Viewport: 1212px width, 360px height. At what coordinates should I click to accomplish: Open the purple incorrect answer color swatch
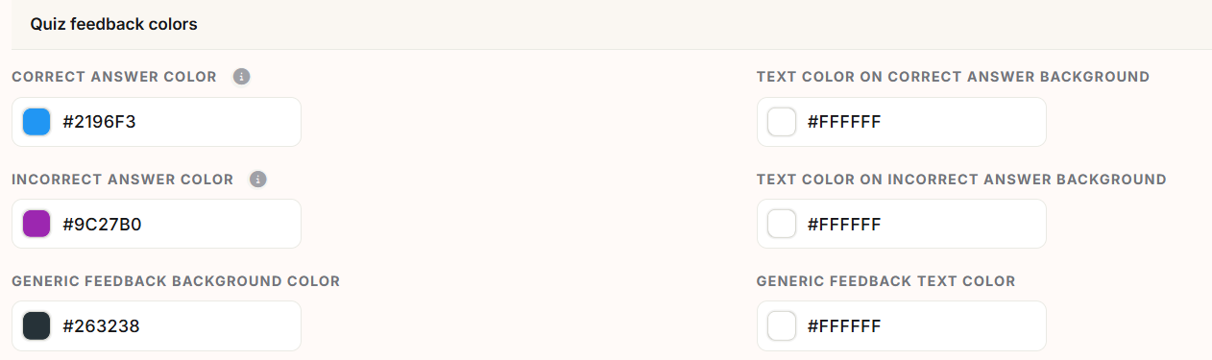tap(36, 224)
